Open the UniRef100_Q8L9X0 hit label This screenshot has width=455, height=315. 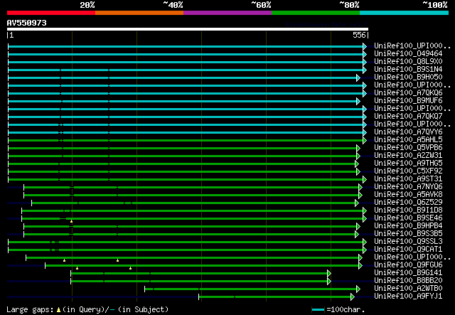pyautogui.click(x=400, y=62)
